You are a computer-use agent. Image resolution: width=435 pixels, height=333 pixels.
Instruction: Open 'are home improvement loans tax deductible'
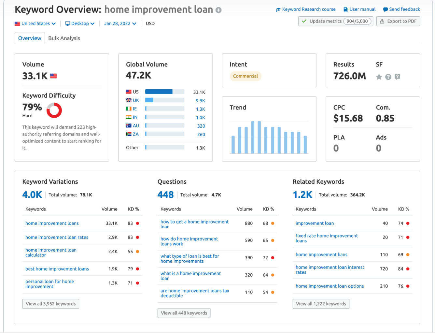click(195, 293)
